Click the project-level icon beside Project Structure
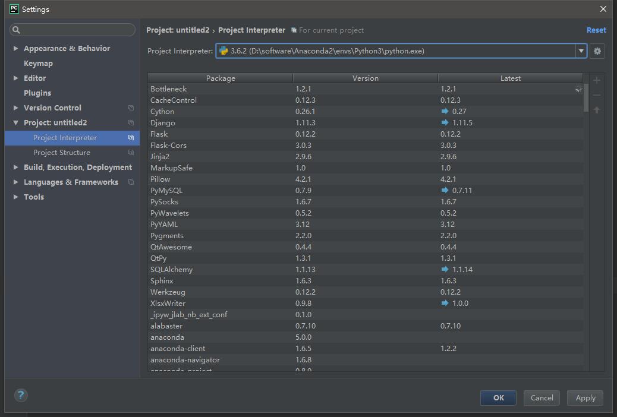 (131, 152)
